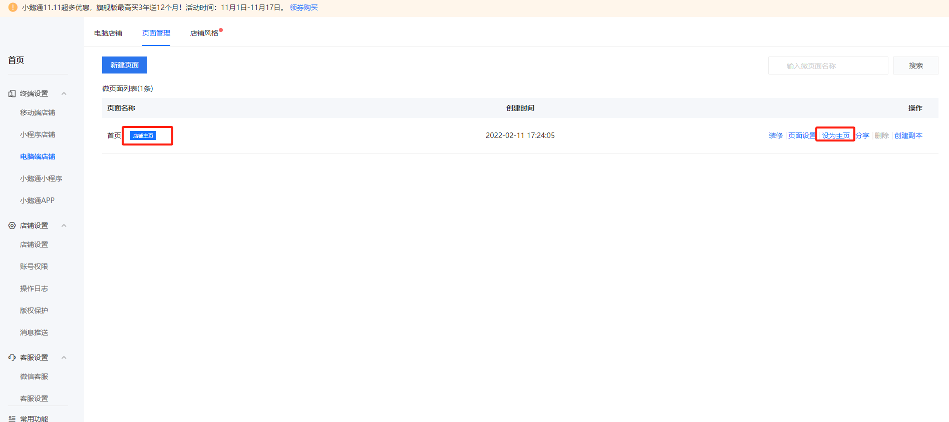Focus the 输入微页面名称 search field
949x422 pixels.
coord(828,65)
